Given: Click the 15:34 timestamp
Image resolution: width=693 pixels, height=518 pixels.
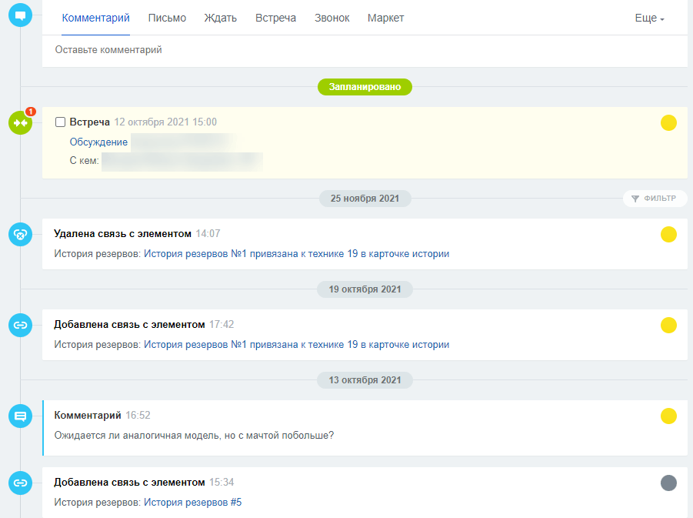Looking at the screenshot, I should (x=222, y=482).
